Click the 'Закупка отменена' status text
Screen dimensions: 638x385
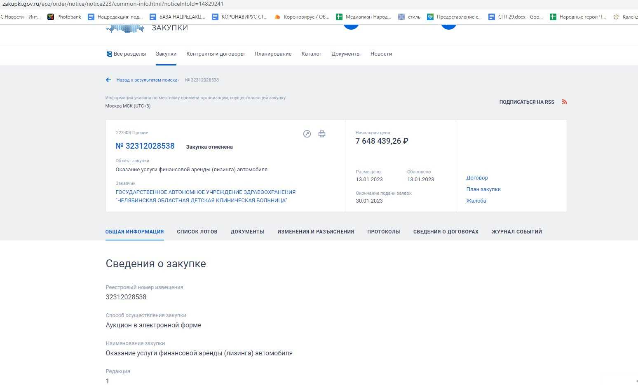point(209,147)
